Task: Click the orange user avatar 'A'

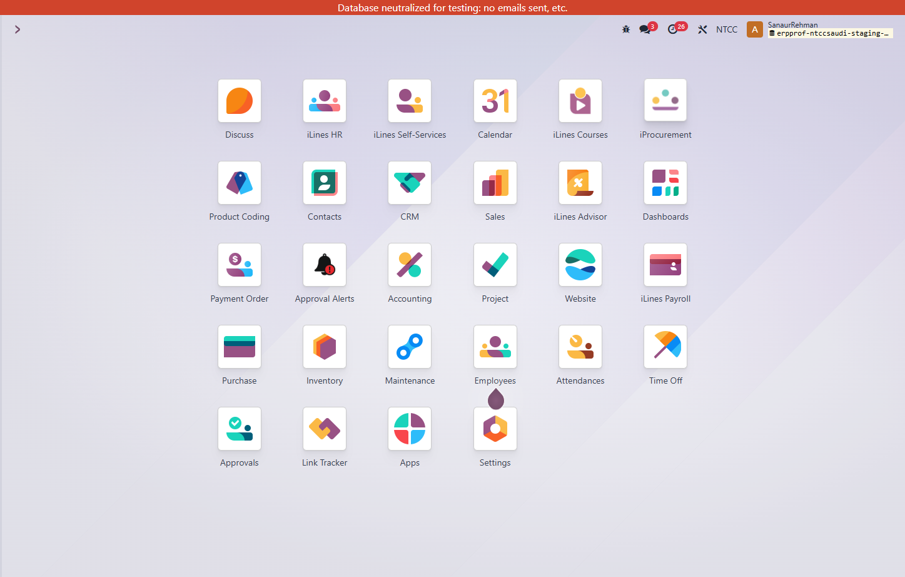Action: click(755, 29)
